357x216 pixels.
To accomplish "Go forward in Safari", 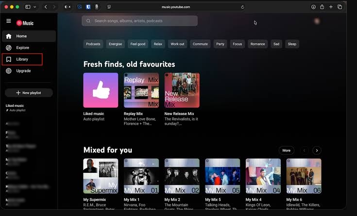I will tap(54, 7).
